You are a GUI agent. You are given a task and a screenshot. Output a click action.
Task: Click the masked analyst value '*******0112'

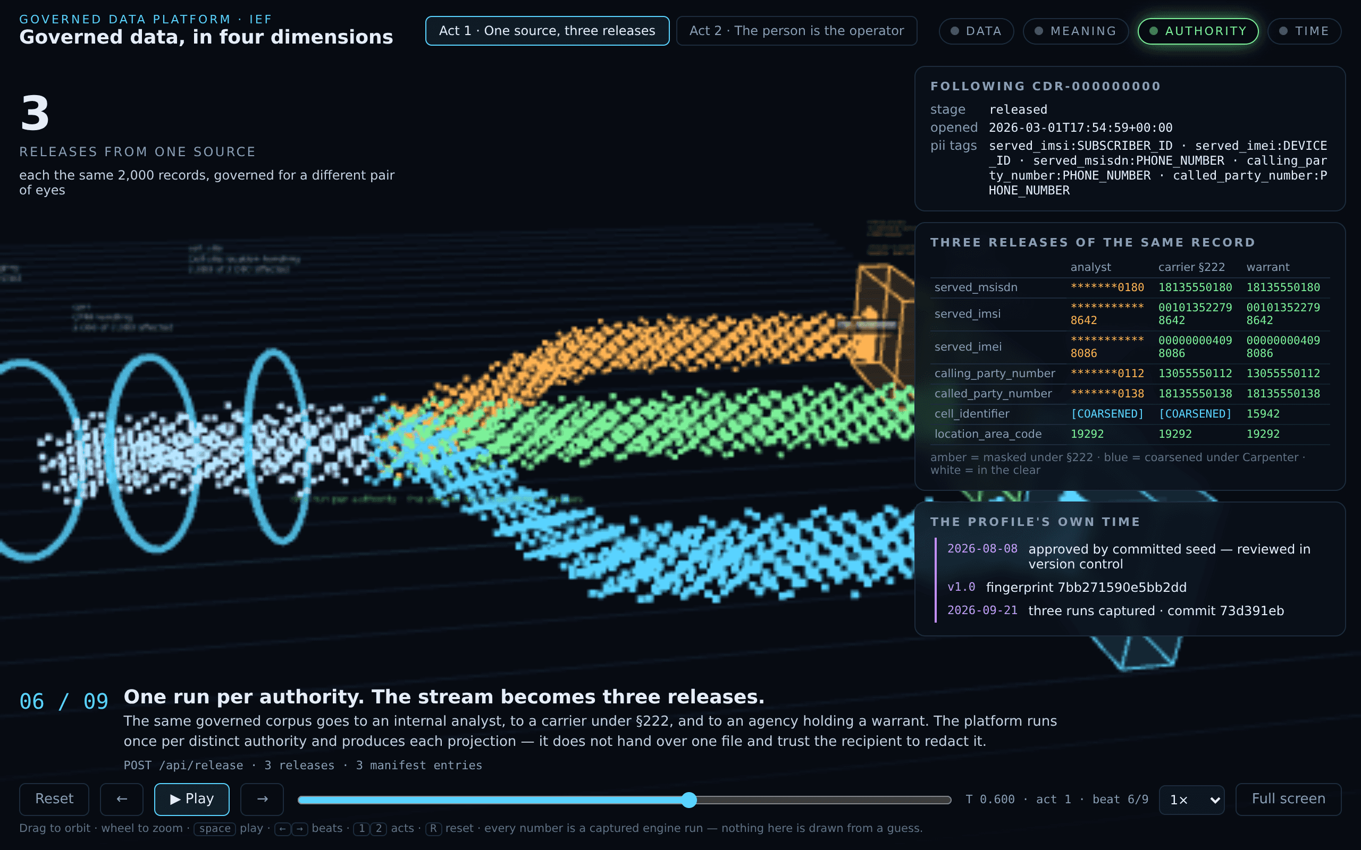pyautogui.click(x=1107, y=373)
